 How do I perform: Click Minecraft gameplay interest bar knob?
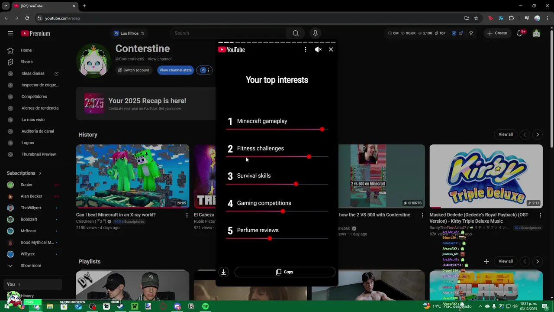(x=322, y=129)
